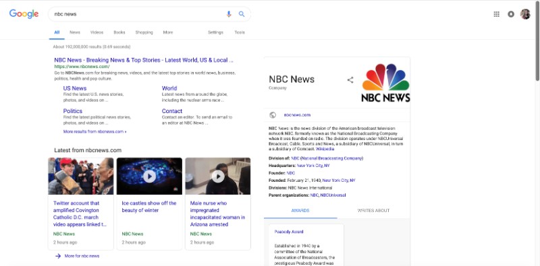Click the NBC News peacock logo
The image size is (540, 266).
385,82
